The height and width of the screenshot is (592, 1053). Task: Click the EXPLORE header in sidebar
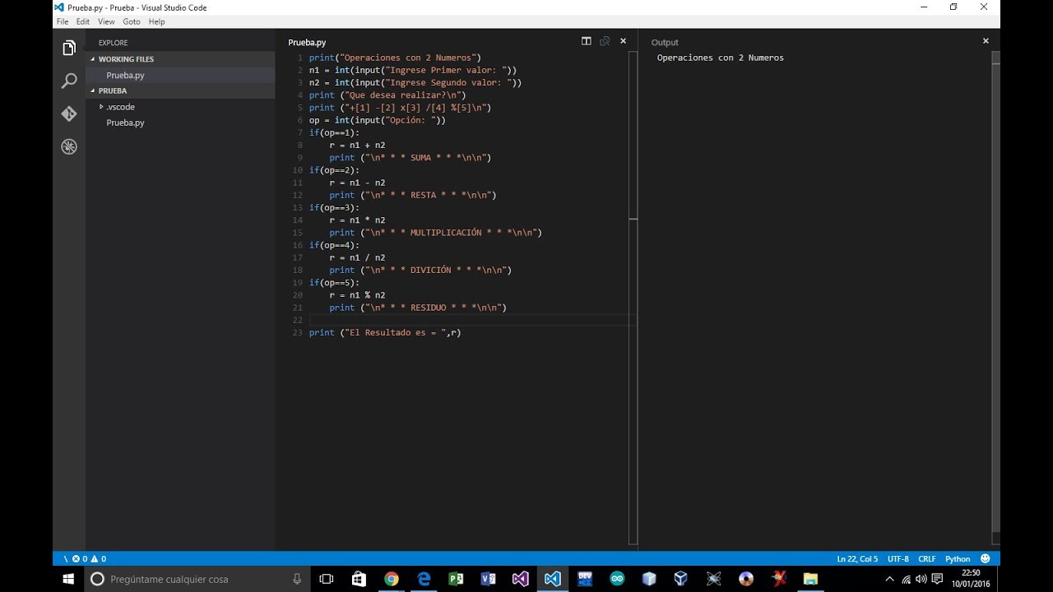113,43
